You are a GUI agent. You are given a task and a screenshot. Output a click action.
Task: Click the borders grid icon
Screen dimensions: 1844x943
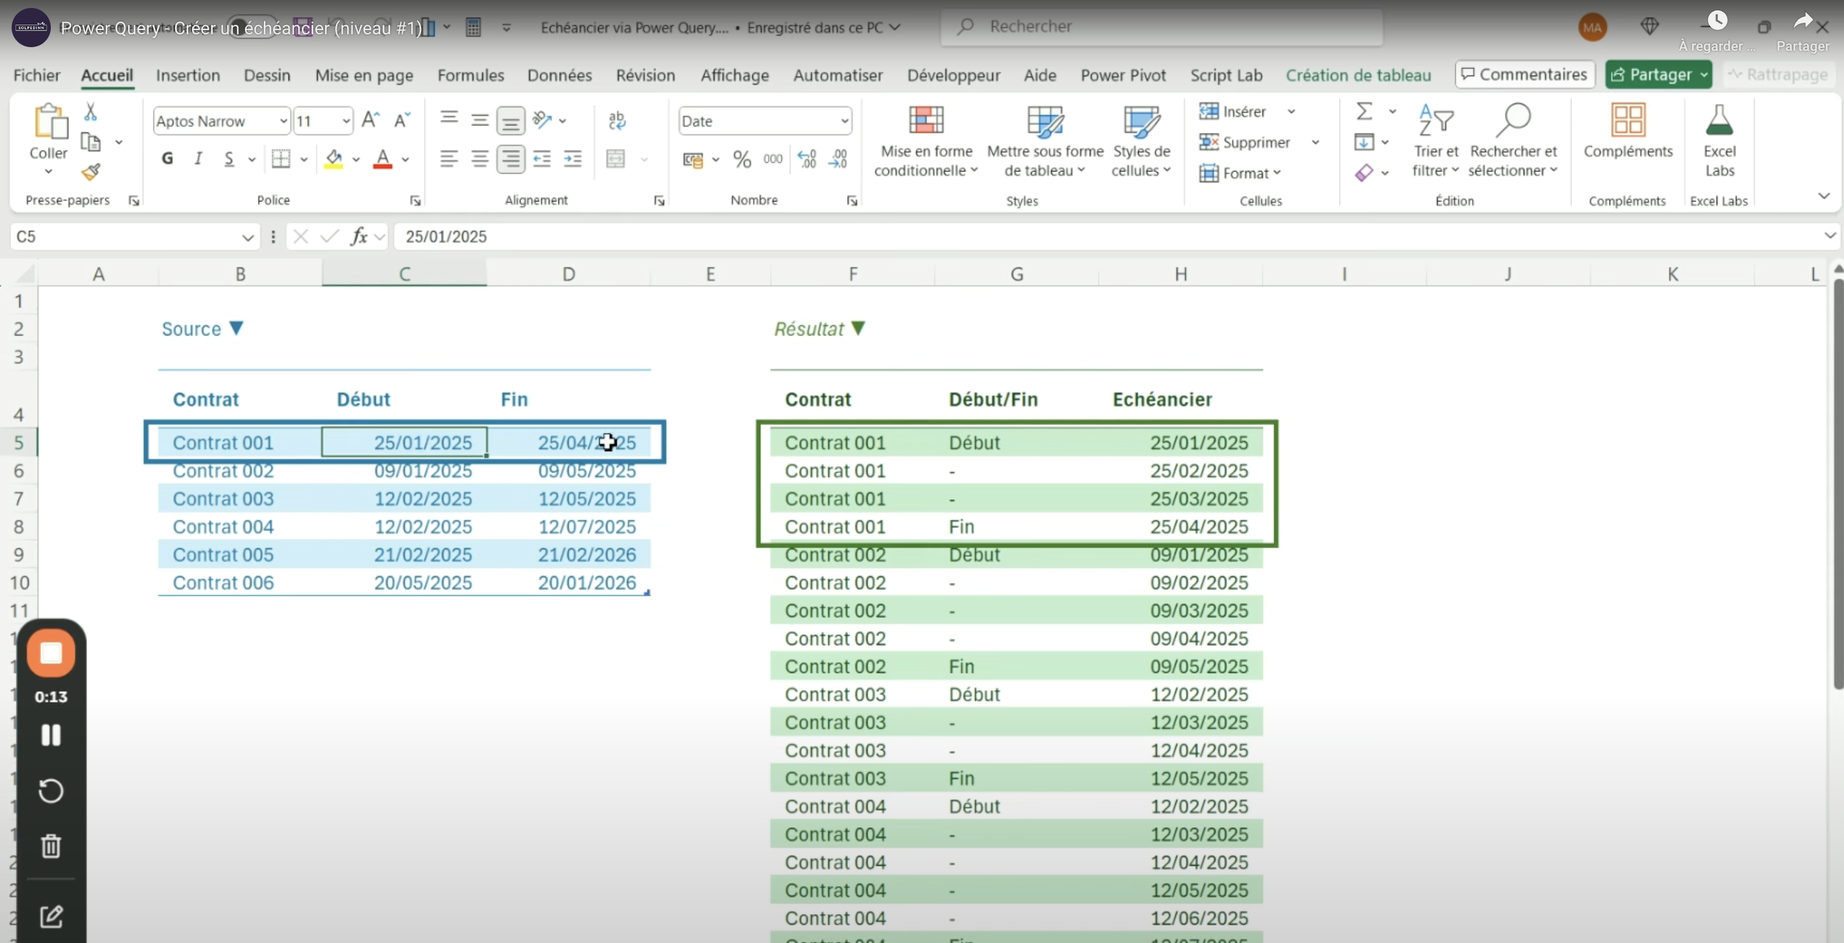pyautogui.click(x=280, y=159)
